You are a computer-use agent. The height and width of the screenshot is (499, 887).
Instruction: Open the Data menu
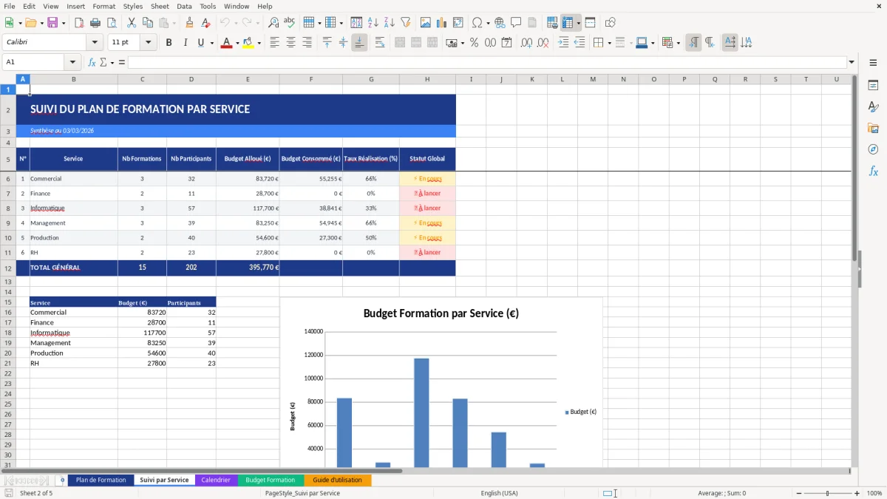184,6
